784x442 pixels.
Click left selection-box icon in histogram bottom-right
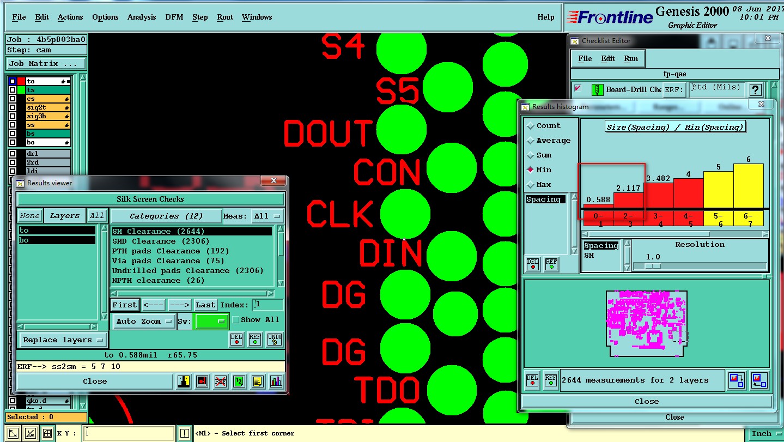(737, 380)
